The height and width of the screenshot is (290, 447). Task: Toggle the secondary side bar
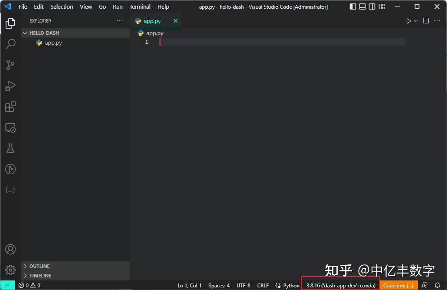pos(372,6)
